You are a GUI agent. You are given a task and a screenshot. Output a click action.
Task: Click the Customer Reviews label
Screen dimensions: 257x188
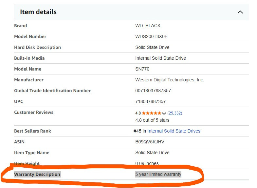34,112
